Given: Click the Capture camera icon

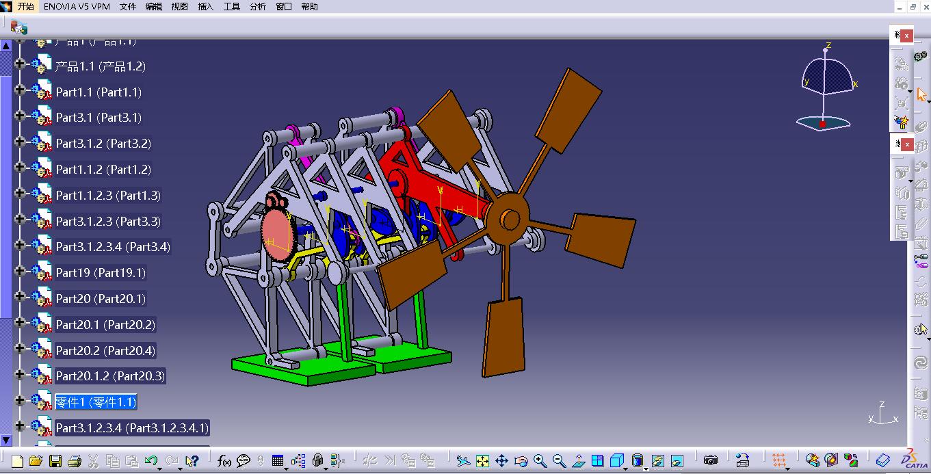Looking at the screenshot, I should [711, 461].
